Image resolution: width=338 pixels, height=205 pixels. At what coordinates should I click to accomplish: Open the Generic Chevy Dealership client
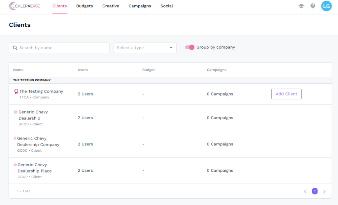[x=33, y=115]
